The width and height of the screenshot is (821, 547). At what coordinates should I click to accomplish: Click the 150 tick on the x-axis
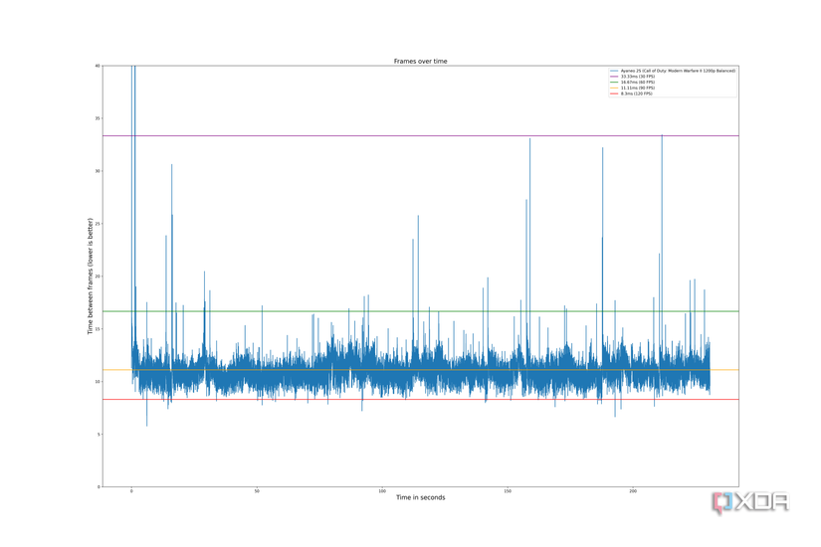click(x=508, y=491)
